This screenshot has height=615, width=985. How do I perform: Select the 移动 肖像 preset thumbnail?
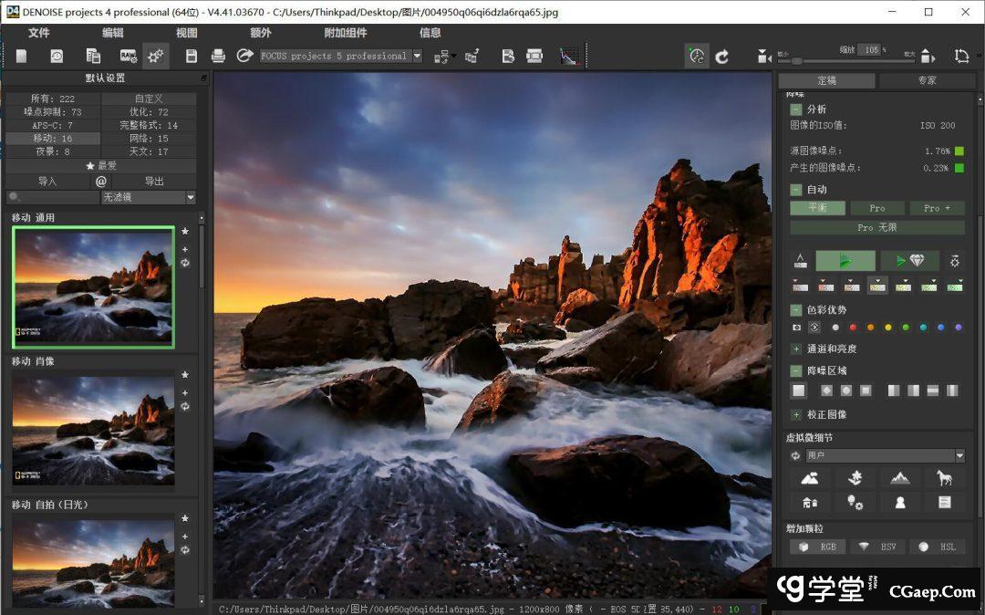click(93, 429)
